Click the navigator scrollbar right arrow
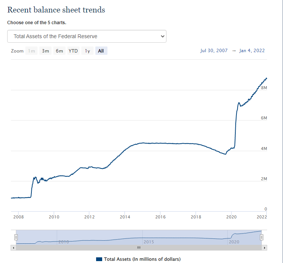283x263 pixels. pyautogui.click(x=264, y=248)
